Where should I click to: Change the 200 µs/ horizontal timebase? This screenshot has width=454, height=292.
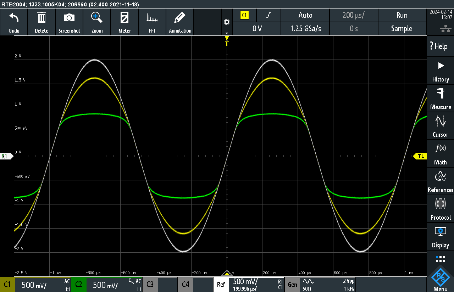354,15
